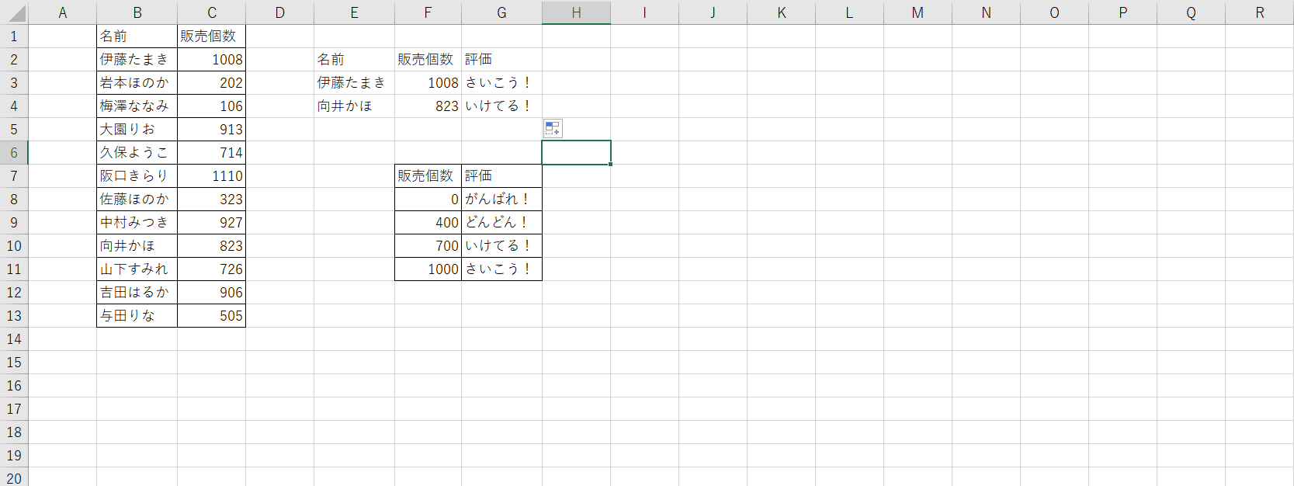Image resolution: width=1294 pixels, height=486 pixels.
Task: Select the name 久保ようこ
Action: pyautogui.click(x=137, y=153)
